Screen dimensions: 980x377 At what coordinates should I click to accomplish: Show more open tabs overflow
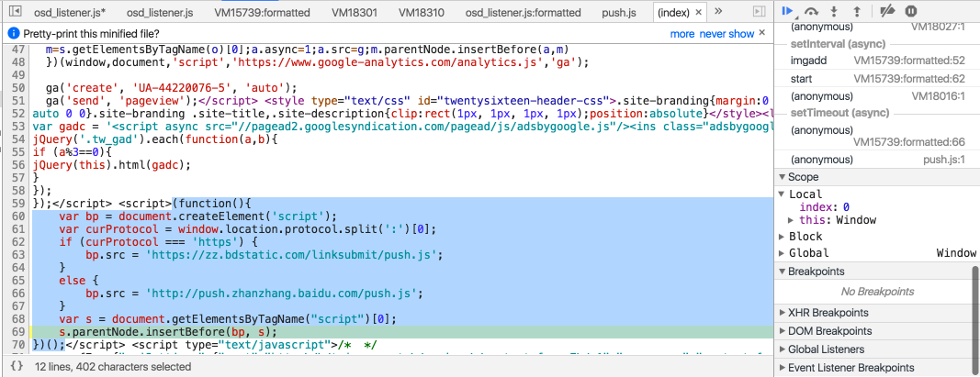click(x=718, y=11)
